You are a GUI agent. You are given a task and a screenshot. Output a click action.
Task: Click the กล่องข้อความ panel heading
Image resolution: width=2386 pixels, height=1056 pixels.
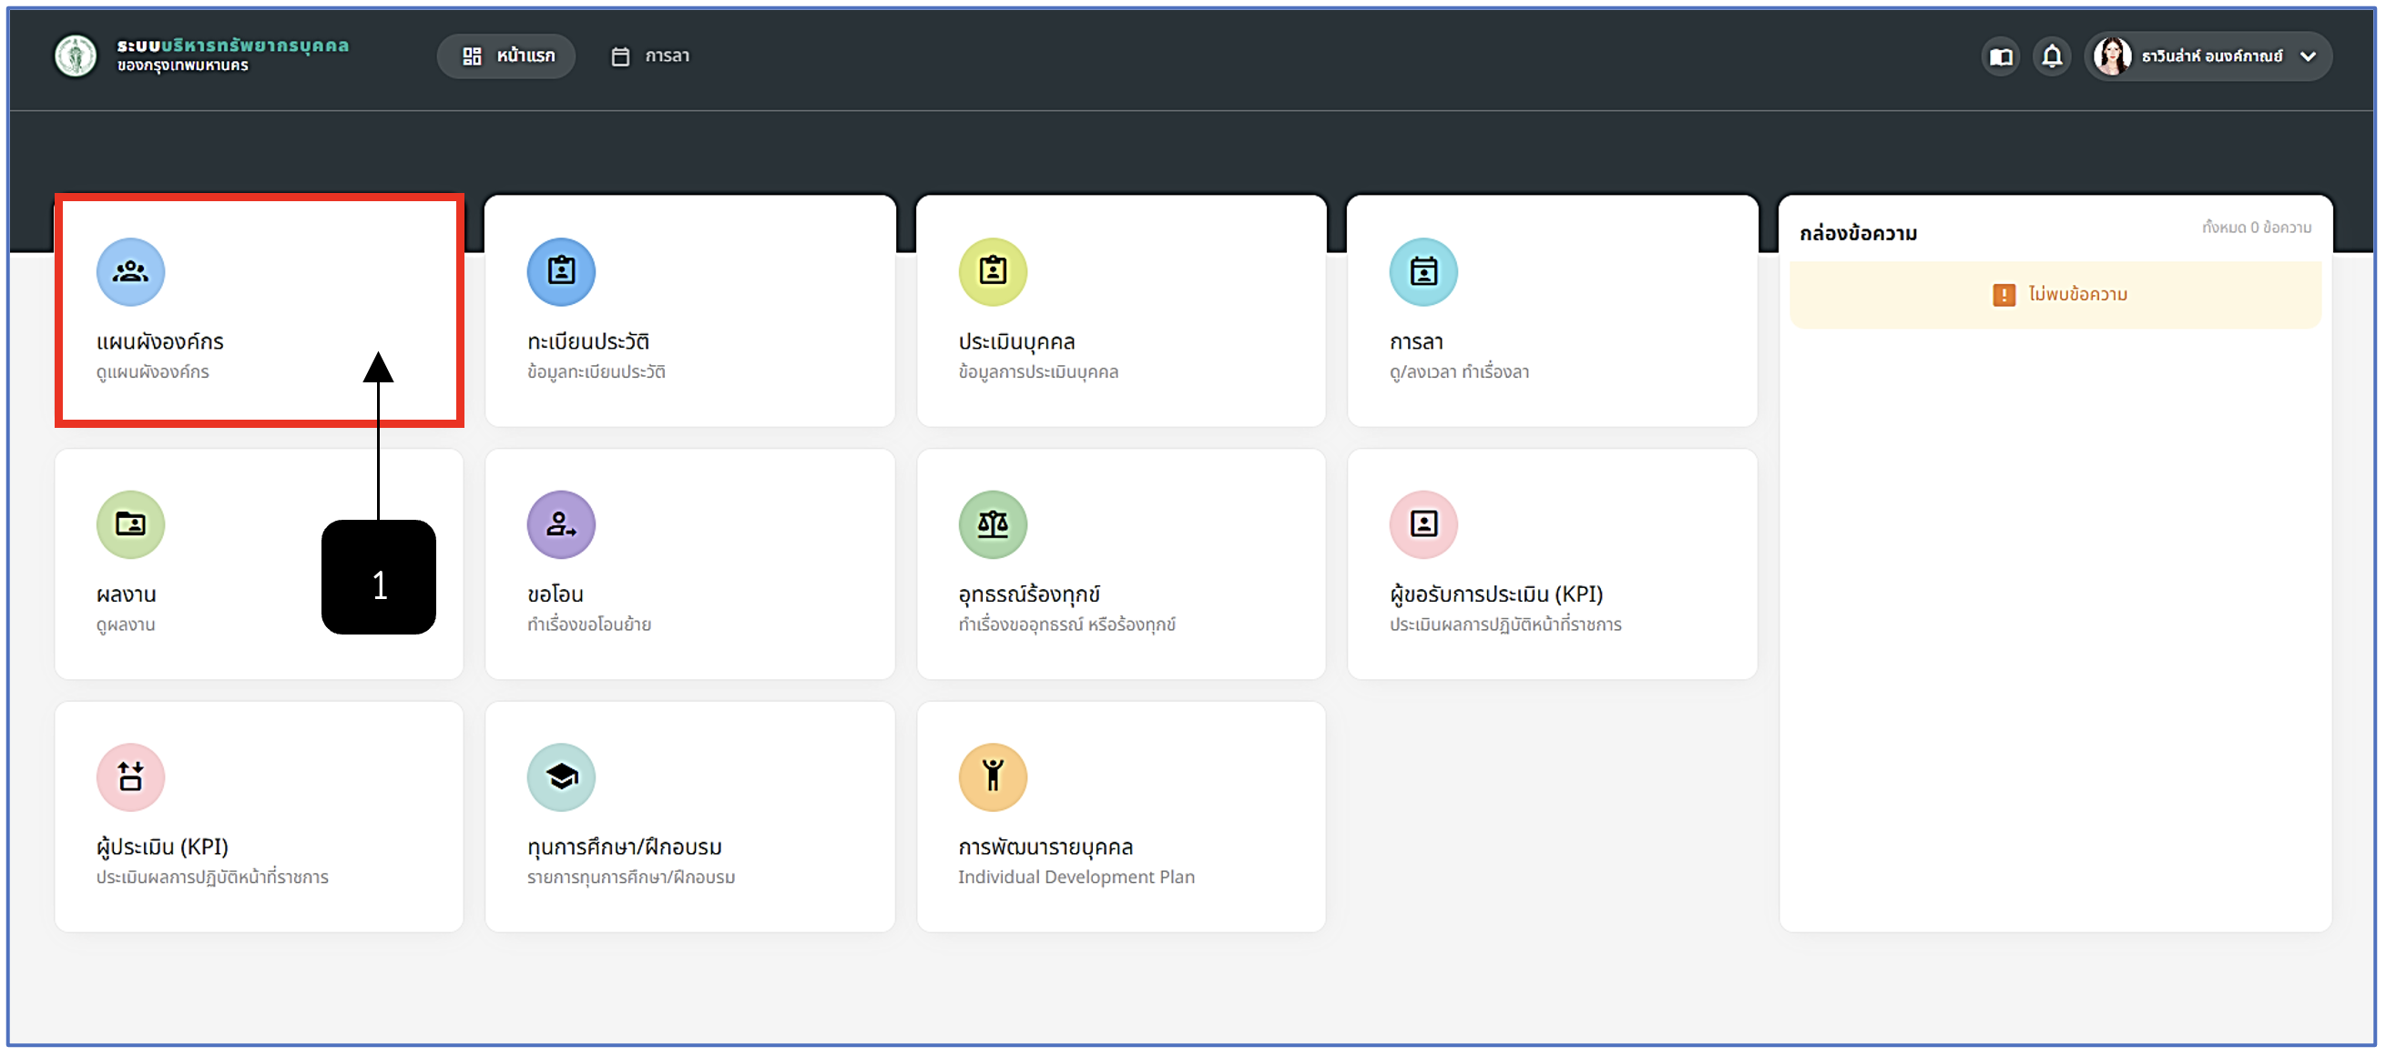coord(1858,233)
